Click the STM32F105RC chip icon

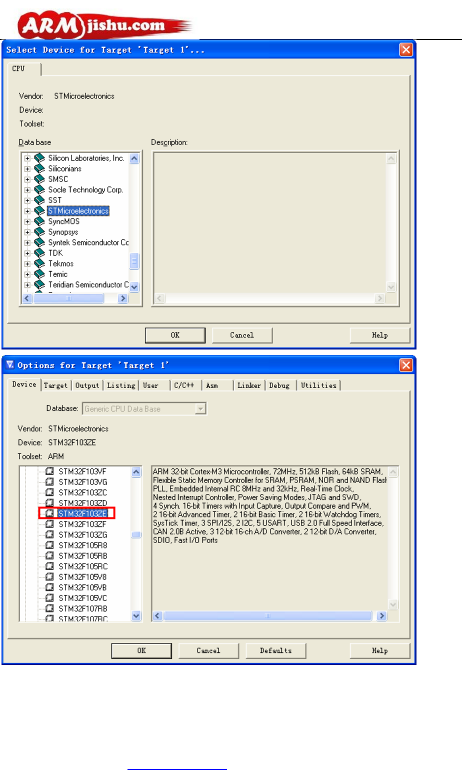click(x=49, y=566)
